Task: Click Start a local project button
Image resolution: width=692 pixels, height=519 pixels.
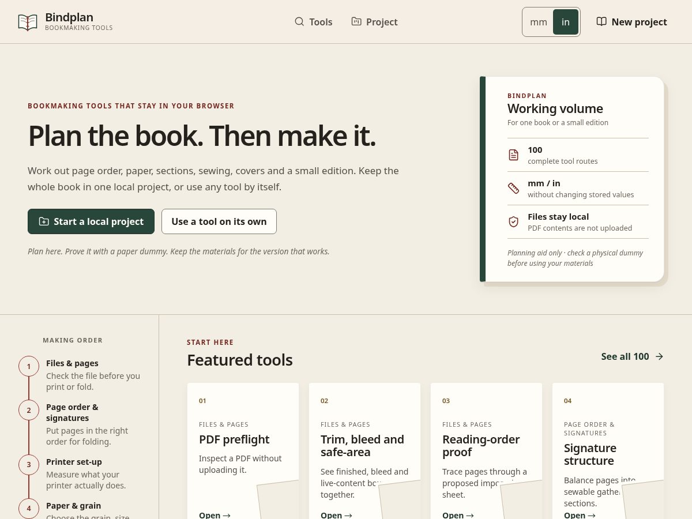Action: (91, 221)
